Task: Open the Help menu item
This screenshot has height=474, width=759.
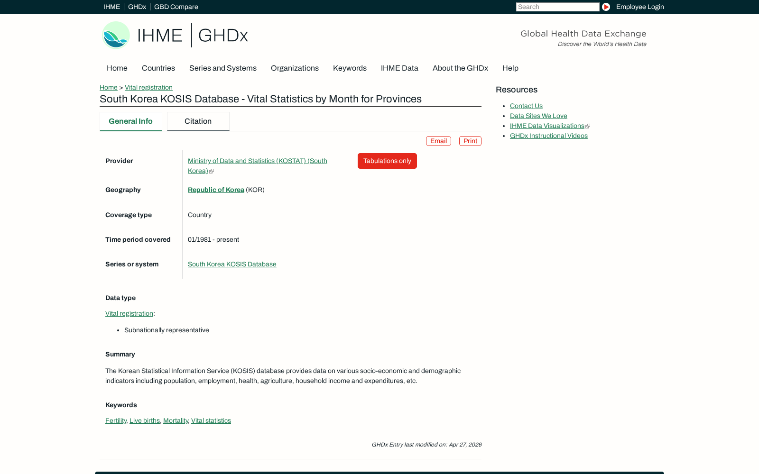Action: pyautogui.click(x=510, y=68)
